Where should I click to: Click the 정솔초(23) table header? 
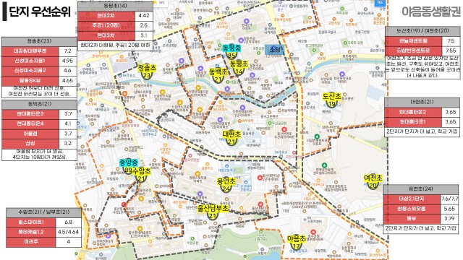(39, 42)
